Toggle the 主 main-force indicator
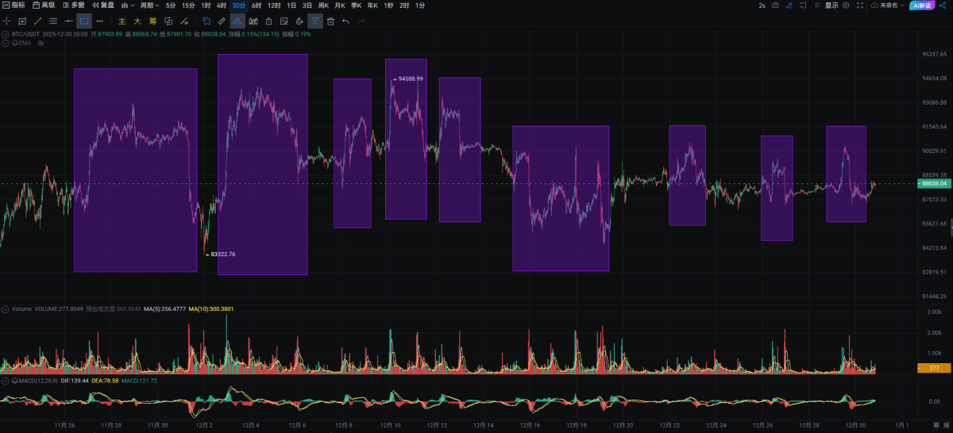This screenshot has height=433, width=953. [x=122, y=21]
